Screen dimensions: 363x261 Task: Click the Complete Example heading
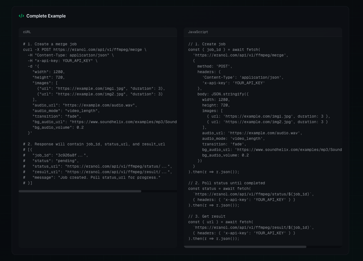click(46, 16)
